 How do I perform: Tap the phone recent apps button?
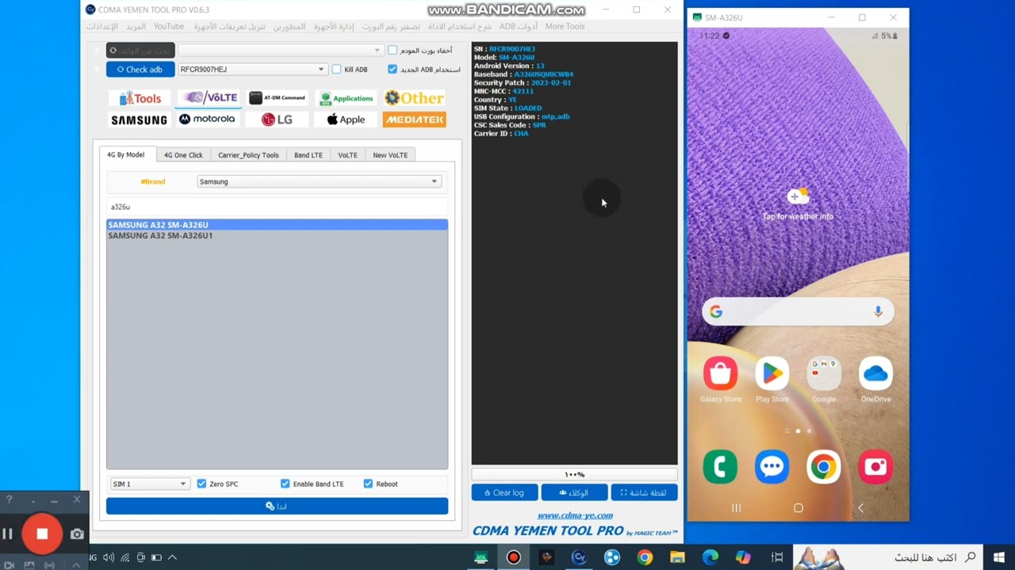pyautogui.click(x=736, y=507)
